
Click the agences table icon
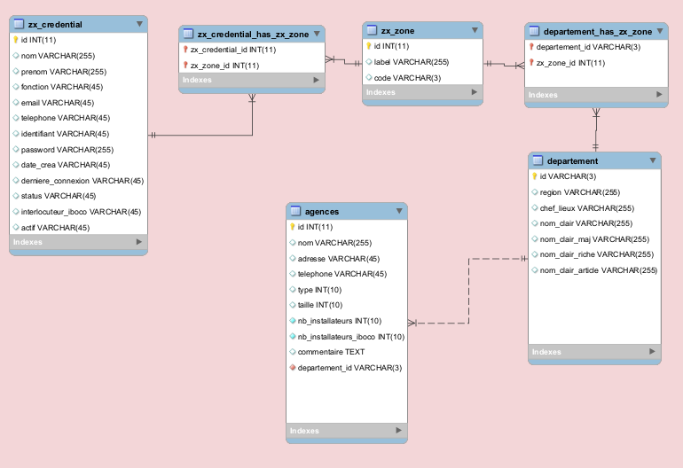[295, 211]
